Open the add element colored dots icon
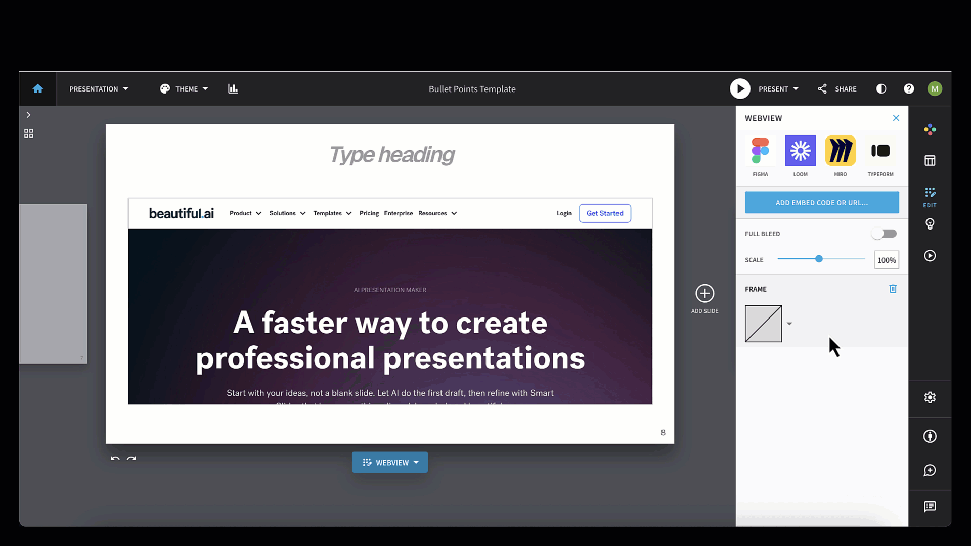The height and width of the screenshot is (546, 971). 930,129
